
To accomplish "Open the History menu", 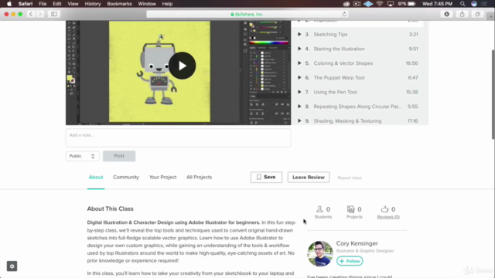I will pyautogui.click(x=93, y=4).
